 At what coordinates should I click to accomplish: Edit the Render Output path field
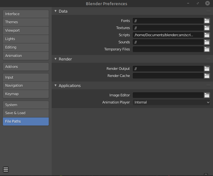(x=168, y=69)
